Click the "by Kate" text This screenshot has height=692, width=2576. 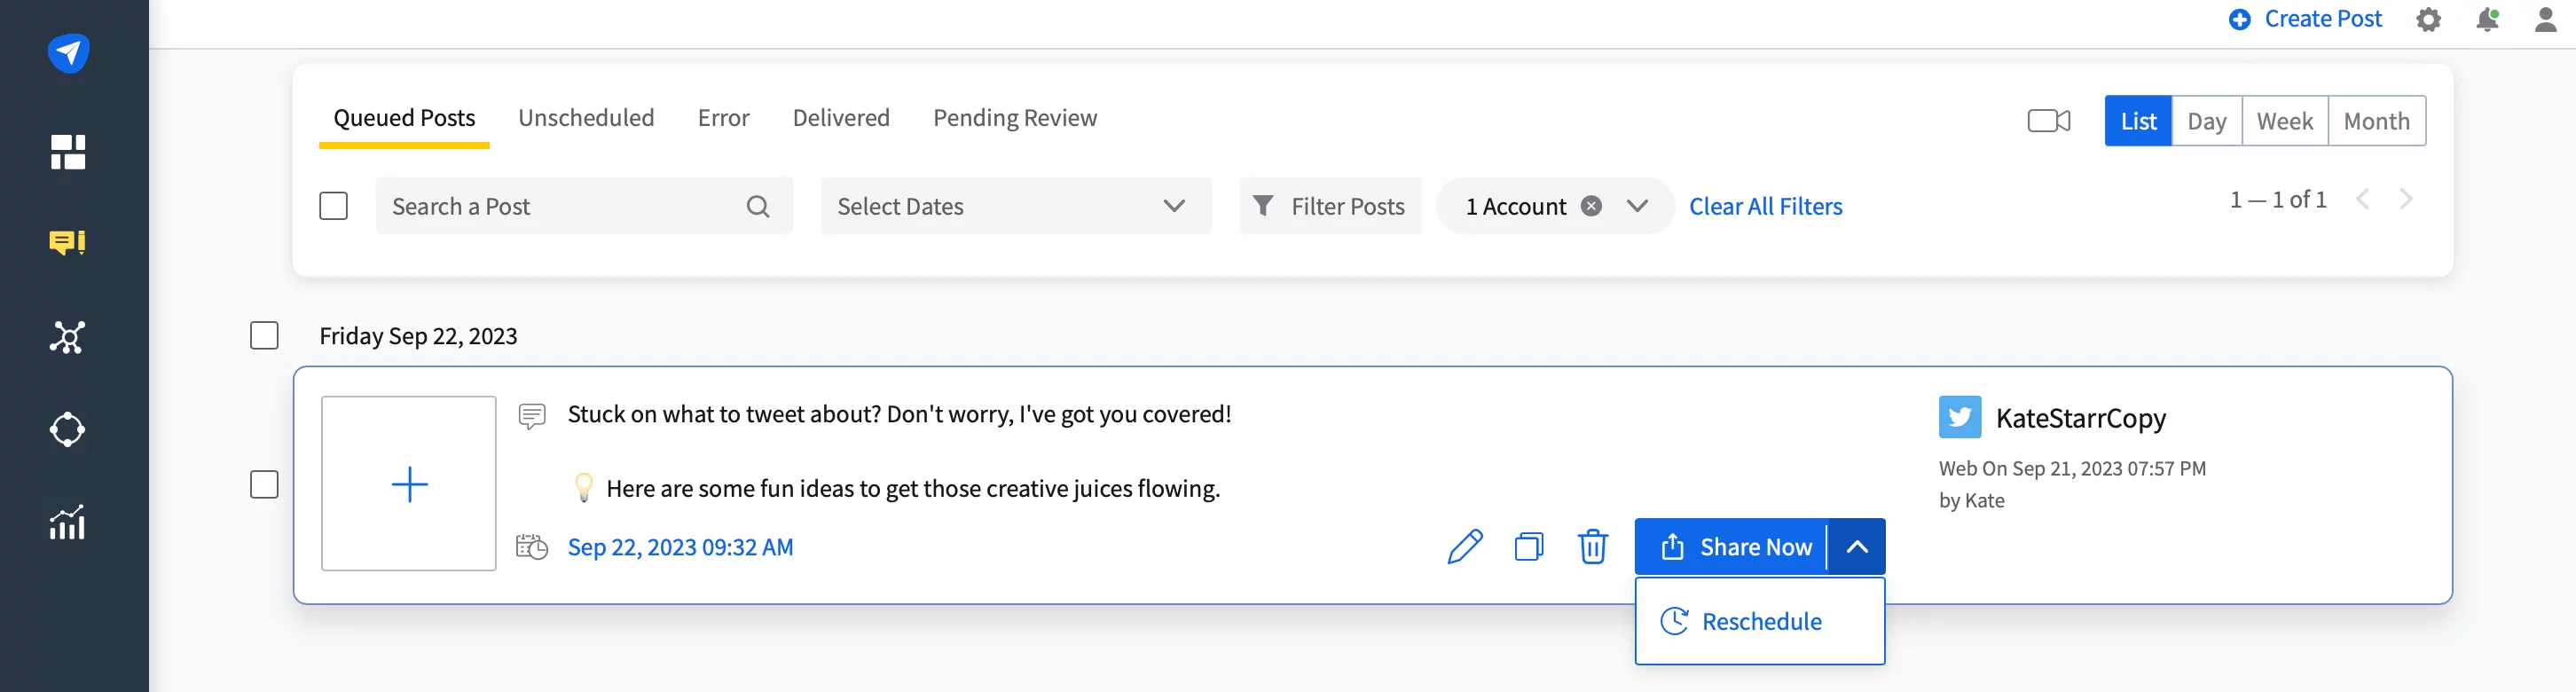click(1971, 500)
